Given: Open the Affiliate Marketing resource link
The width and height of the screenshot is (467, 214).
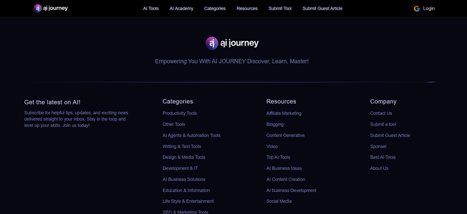Looking at the screenshot, I should 284,113.
